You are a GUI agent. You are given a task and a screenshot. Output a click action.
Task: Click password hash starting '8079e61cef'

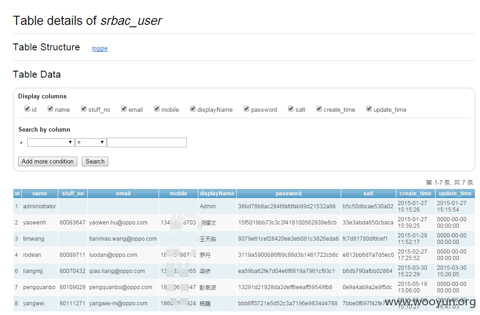(x=289, y=239)
